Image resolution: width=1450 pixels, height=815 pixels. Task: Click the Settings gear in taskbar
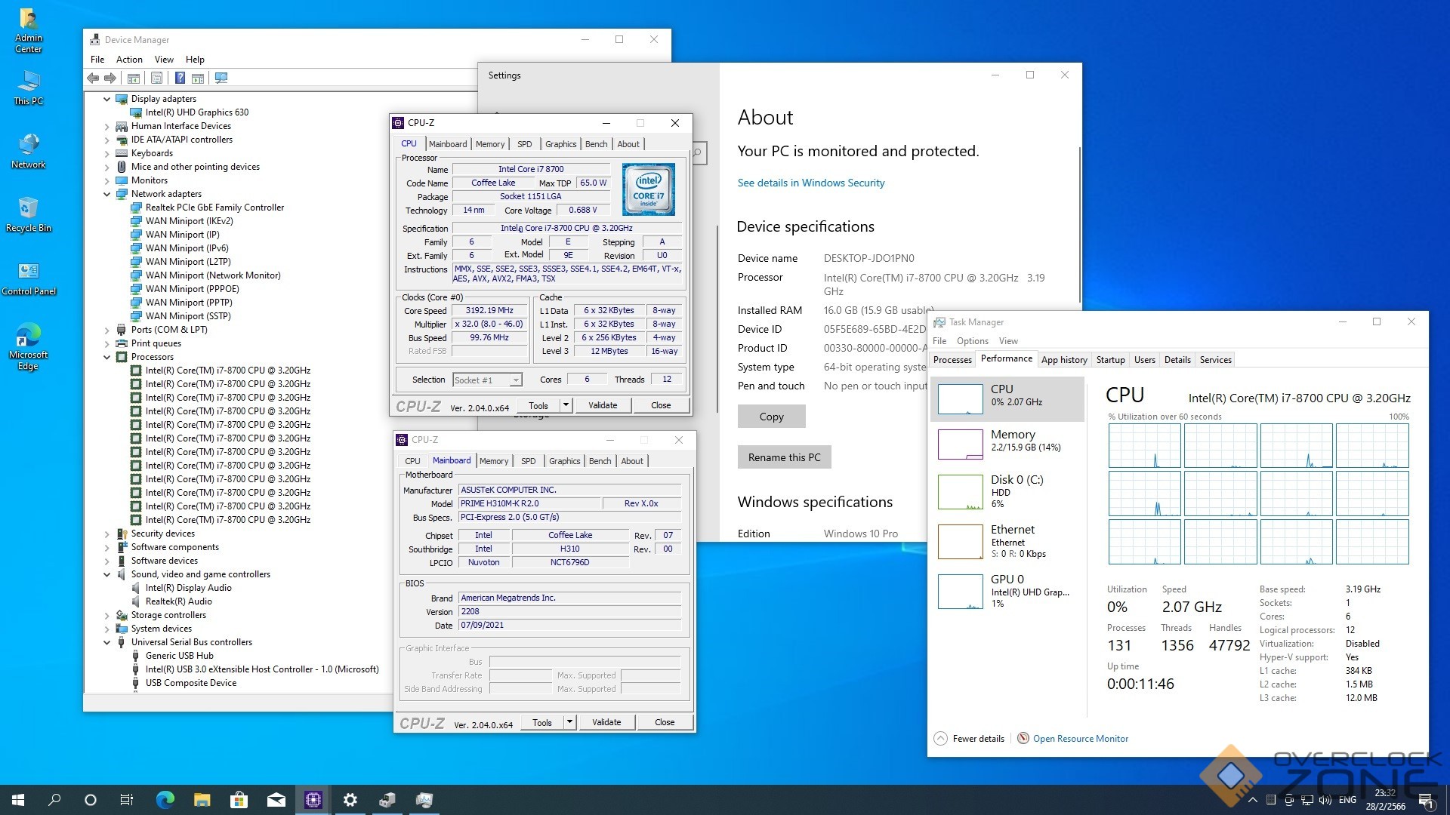tap(350, 800)
